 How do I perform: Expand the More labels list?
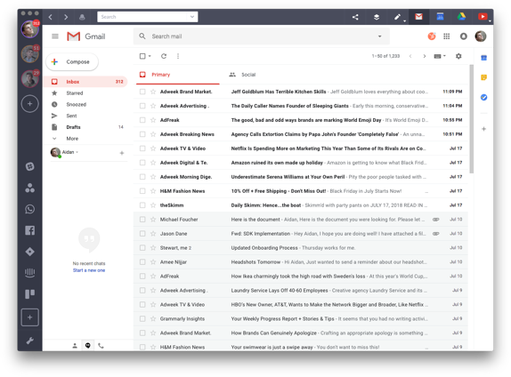72,139
